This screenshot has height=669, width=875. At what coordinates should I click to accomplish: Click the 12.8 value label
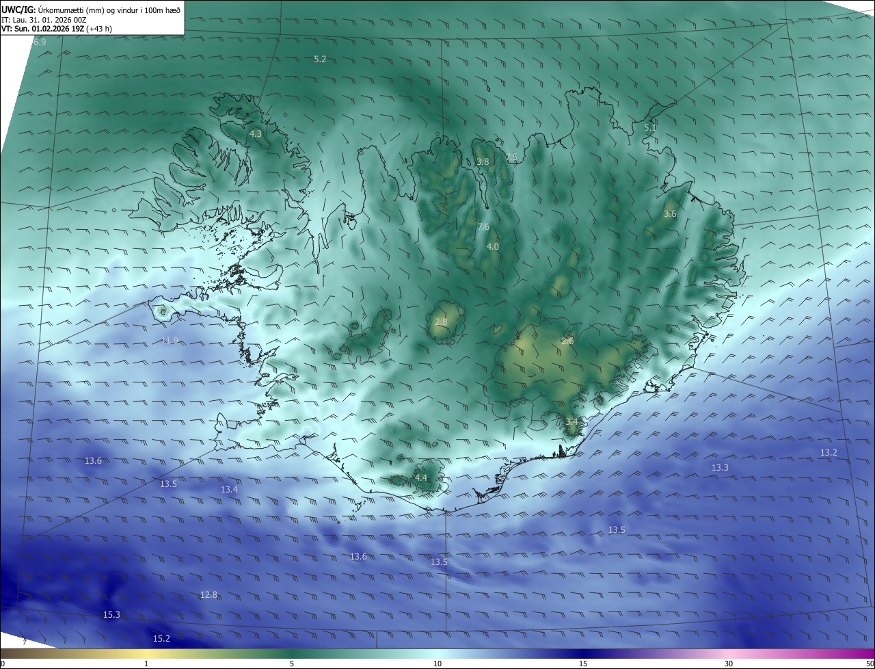coord(208,594)
